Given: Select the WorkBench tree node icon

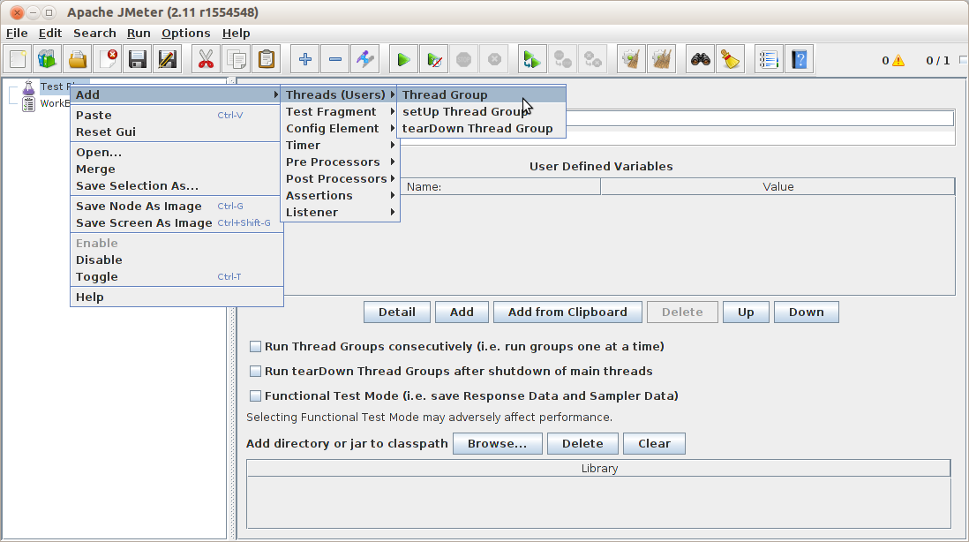Looking at the screenshot, I should coord(28,104).
